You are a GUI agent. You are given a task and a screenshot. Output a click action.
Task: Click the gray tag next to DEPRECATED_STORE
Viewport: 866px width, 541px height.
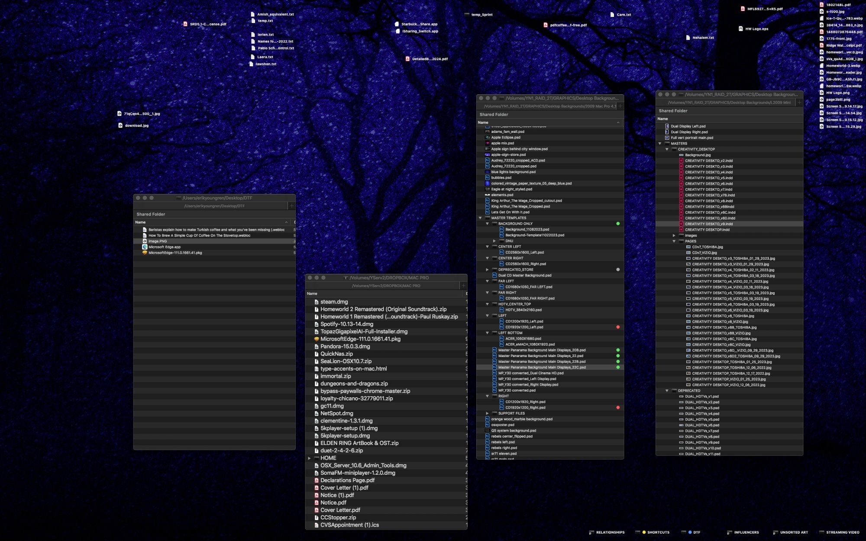(618, 270)
